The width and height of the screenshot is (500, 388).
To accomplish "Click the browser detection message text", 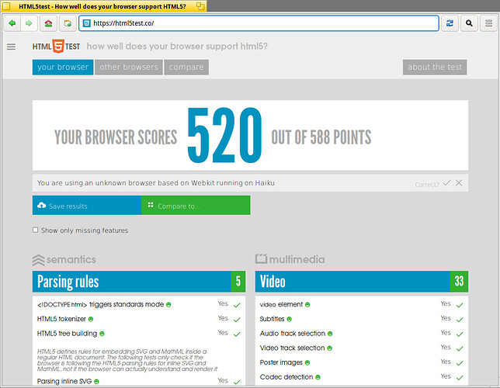I will click(x=155, y=183).
